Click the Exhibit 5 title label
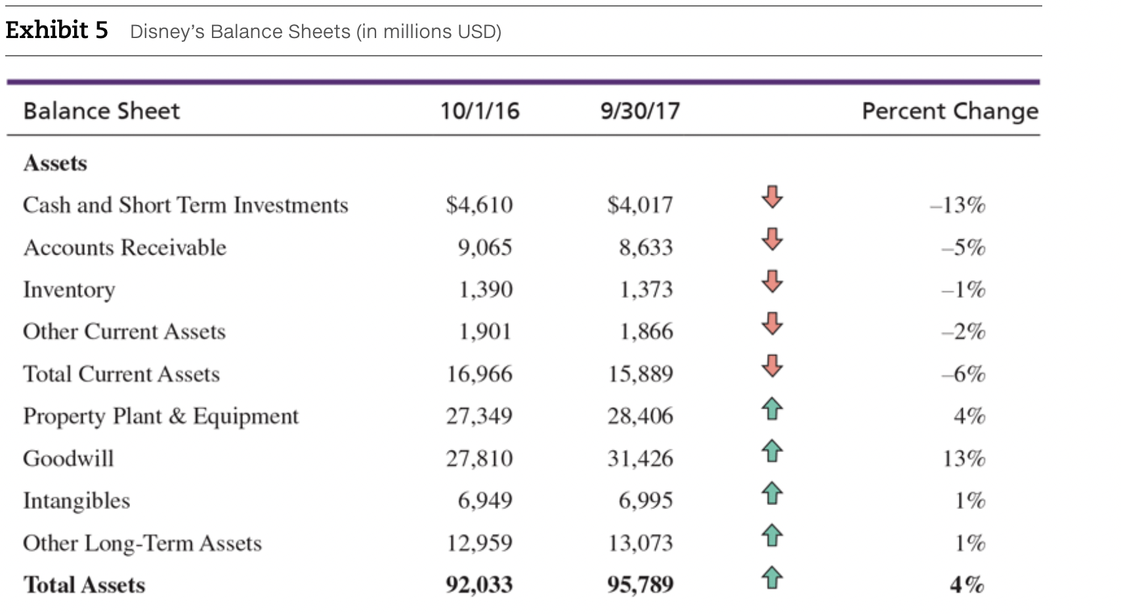 (56, 30)
